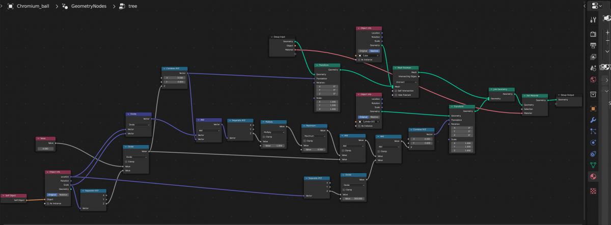The height and width of the screenshot is (225, 611).
Task: Collapse the Self Object node
Action: point(3,195)
